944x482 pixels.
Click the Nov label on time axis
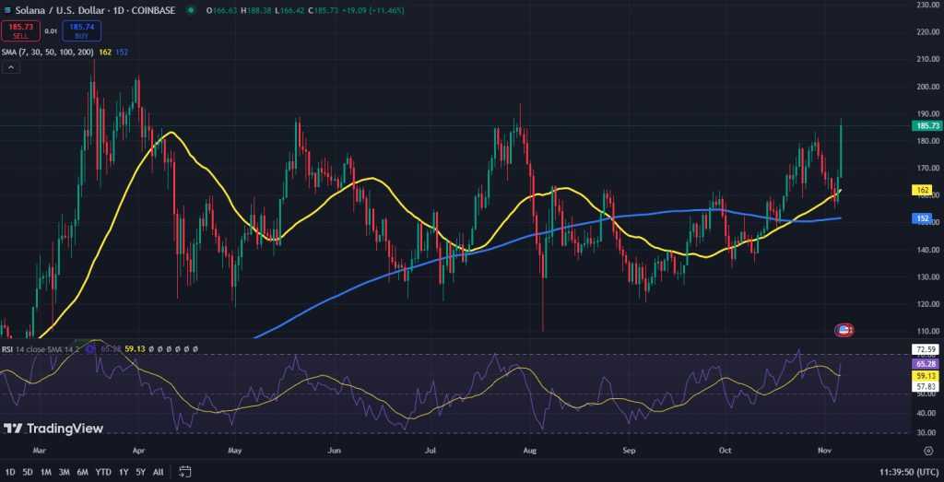click(x=823, y=450)
